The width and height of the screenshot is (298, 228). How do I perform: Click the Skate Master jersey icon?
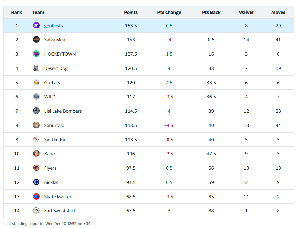pos(36,197)
